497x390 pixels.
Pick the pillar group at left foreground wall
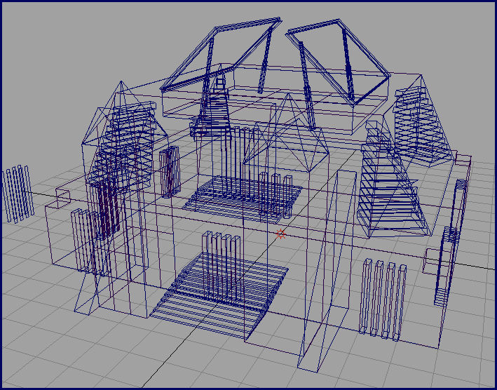83,238
